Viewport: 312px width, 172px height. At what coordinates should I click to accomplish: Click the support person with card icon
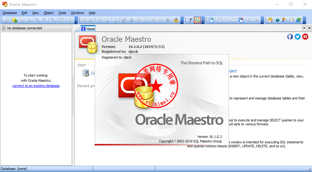[x=285, y=20]
